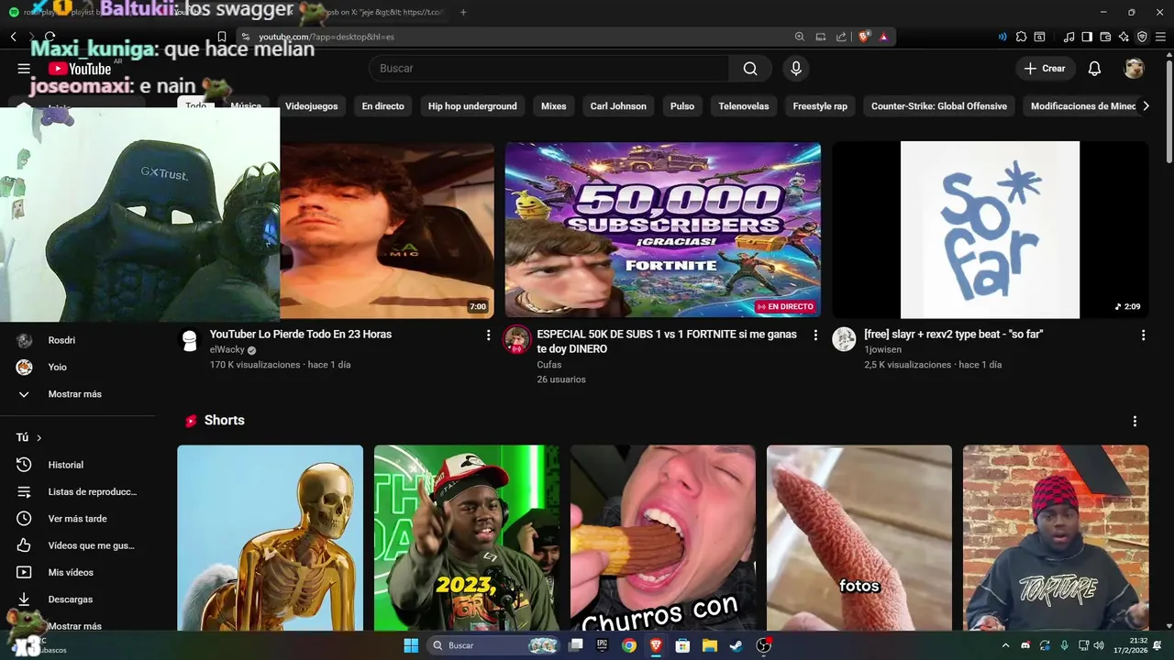Screen dimensions: 1174x660
Task: Open the Torture hoodie Short
Action: (x=1056, y=538)
